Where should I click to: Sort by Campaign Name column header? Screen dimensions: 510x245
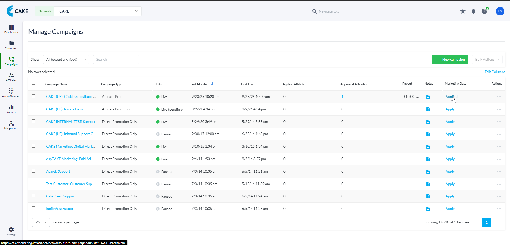pos(56,84)
